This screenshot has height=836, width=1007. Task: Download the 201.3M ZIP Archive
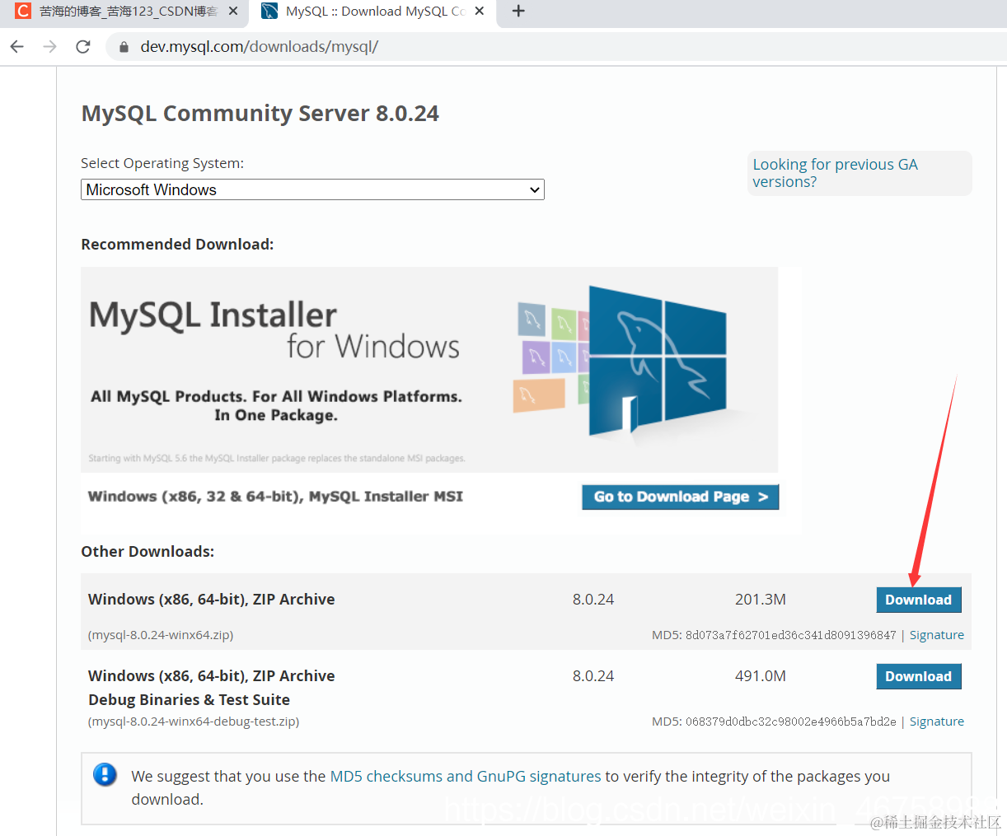pyautogui.click(x=918, y=600)
